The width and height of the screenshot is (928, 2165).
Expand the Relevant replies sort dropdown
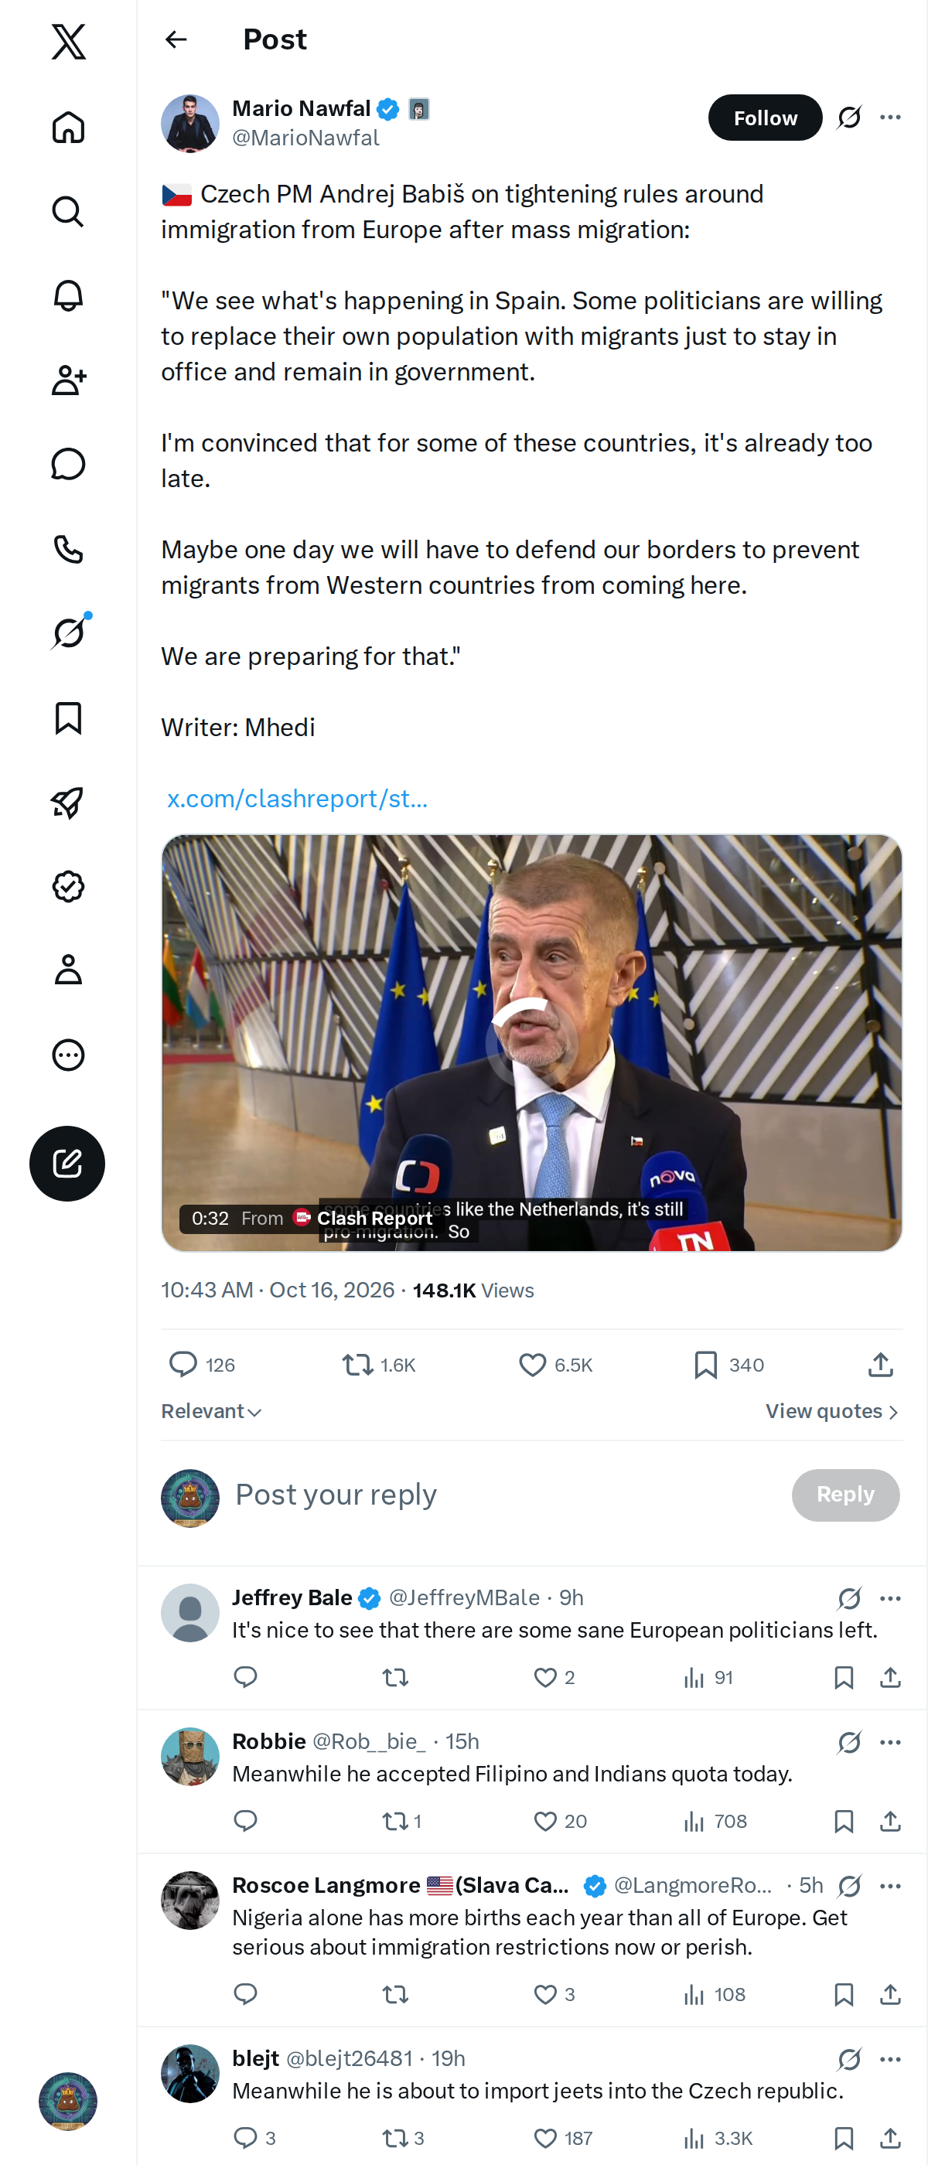(211, 1411)
